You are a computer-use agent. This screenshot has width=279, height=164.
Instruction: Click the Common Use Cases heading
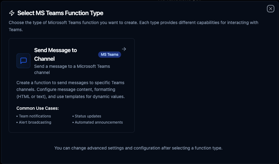click(x=37, y=108)
